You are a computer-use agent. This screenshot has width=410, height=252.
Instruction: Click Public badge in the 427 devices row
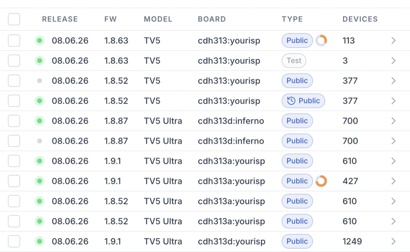point(297,181)
